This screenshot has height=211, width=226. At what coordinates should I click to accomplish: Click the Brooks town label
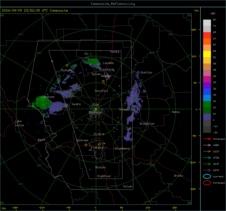(179, 176)
